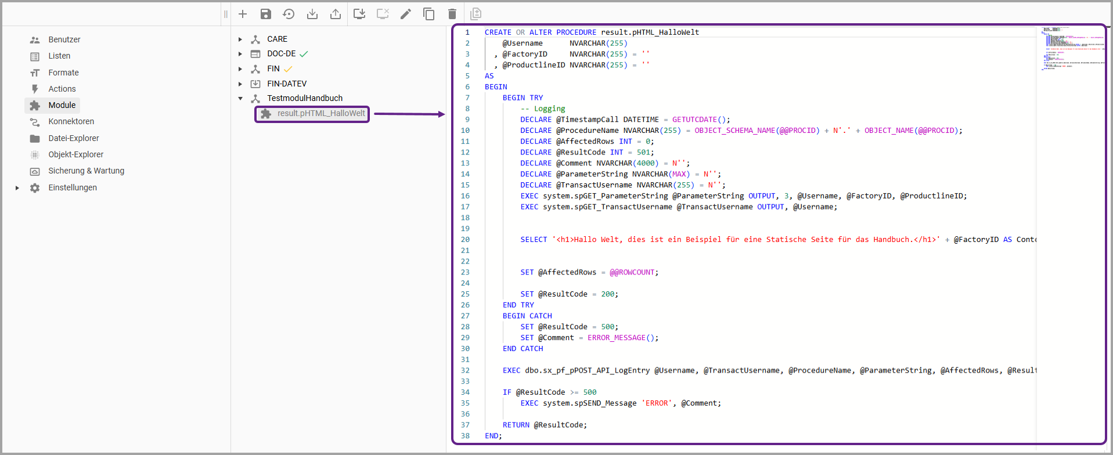Click the install to screen icon

click(x=359, y=14)
